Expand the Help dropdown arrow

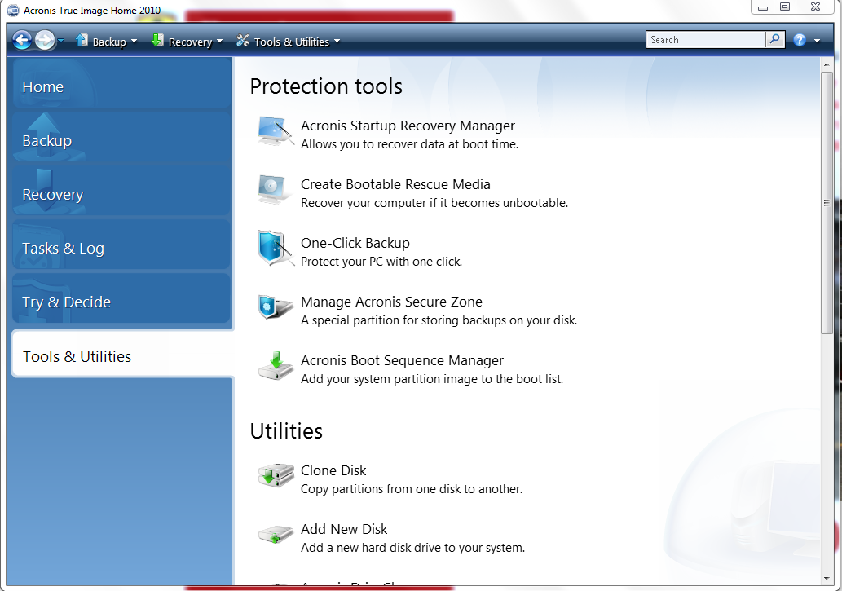(817, 41)
